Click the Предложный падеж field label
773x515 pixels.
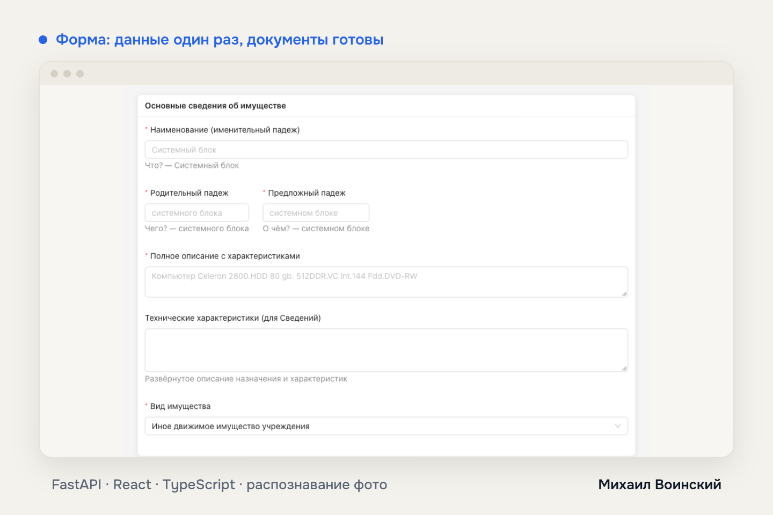coord(307,193)
